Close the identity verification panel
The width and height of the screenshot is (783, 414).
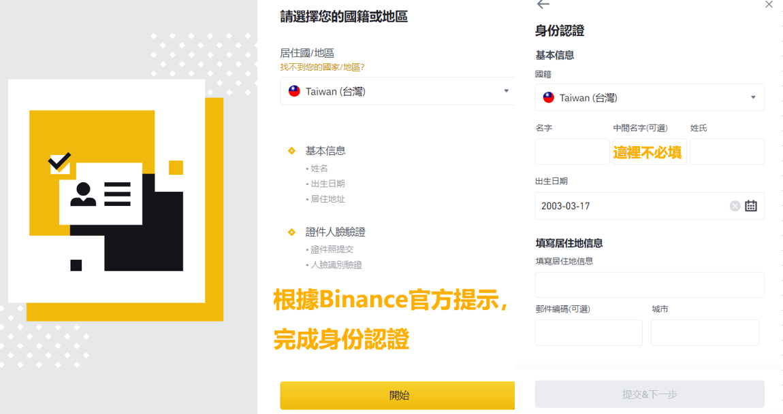pyautogui.click(x=769, y=5)
